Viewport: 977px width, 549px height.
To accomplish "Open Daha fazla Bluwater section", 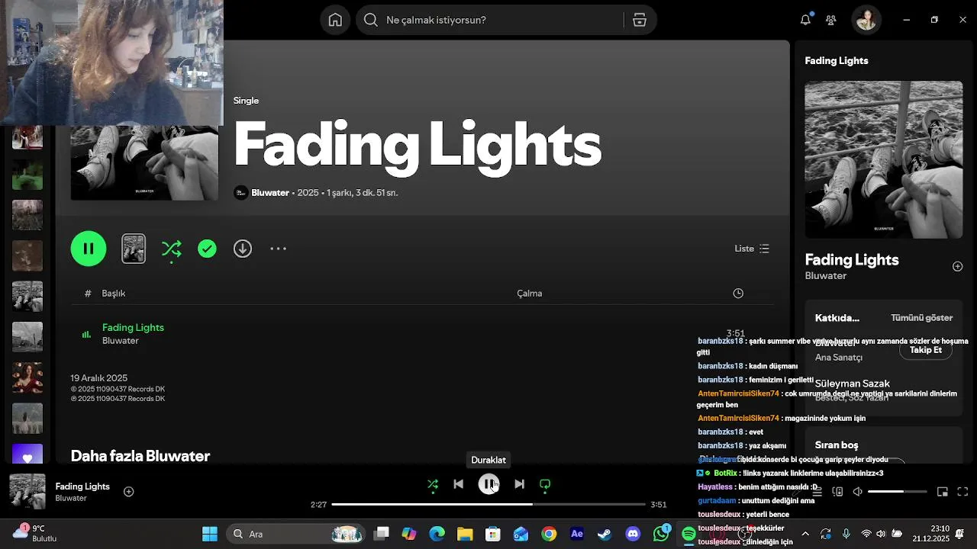I will pyautogui.click(x=140, y=456).
